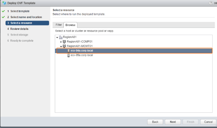
Task: Select the Browse tab
Action: [71, 25]
